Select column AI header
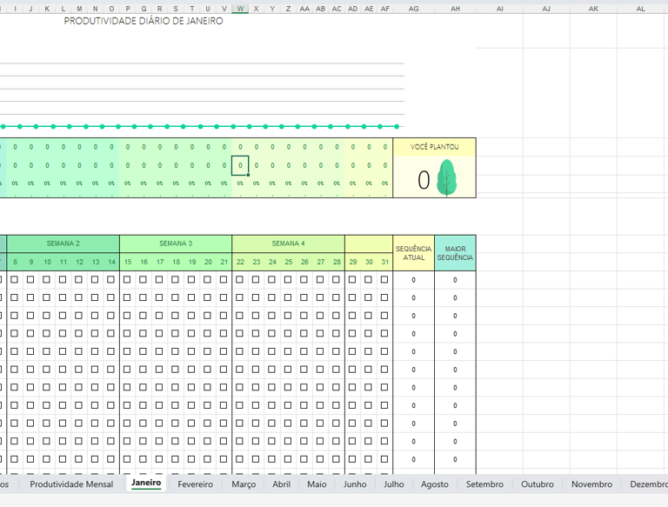The width and height of the screenshot is (668, 507). [x=500, y=9]
